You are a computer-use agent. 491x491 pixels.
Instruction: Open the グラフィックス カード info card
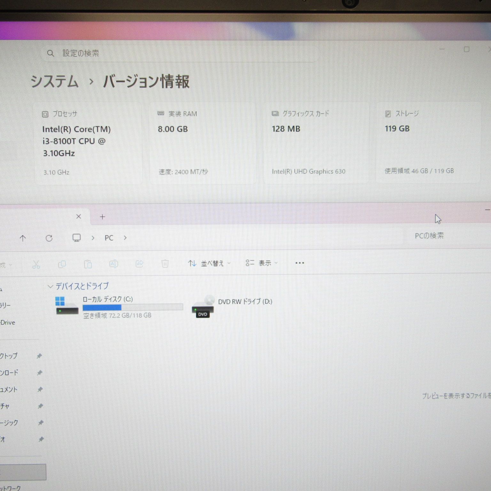coord(316,143)
